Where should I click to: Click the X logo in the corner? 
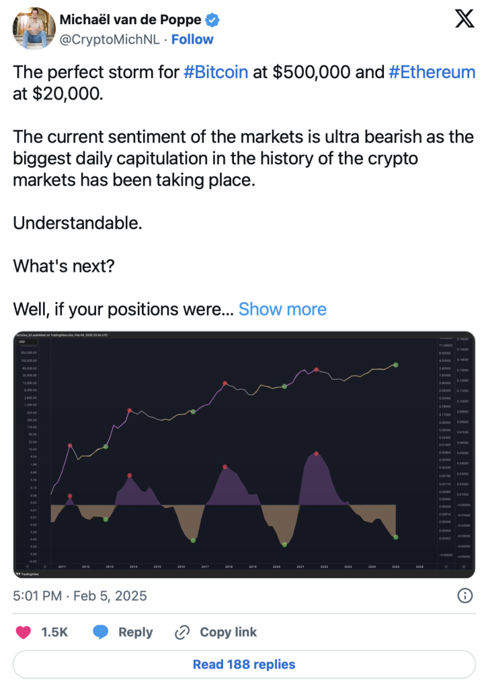[465, 20]
